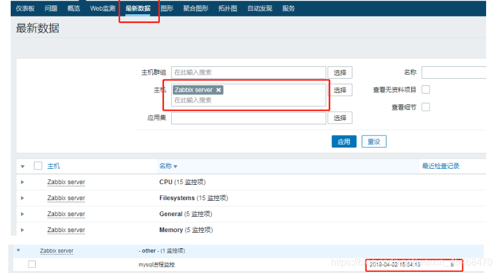The height and width of the screenshot is (273, 498).
Task: Open Zabbix server link in General row
Action: point(66,214)
